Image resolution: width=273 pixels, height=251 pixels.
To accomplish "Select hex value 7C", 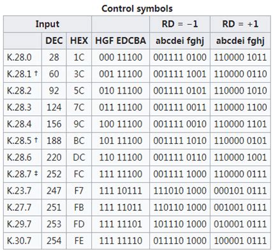I will point(79,107).
